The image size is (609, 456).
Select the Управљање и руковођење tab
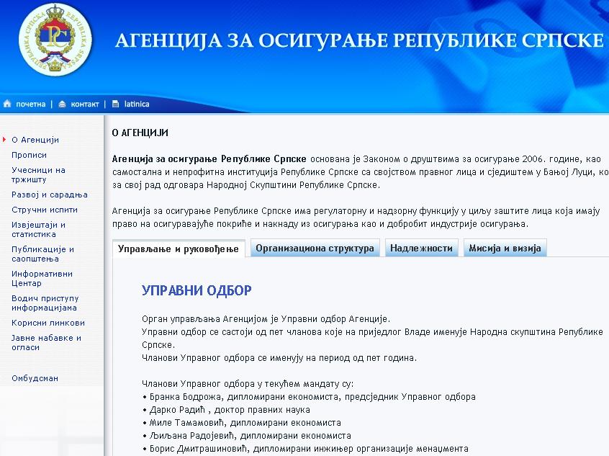pos(179,249)
